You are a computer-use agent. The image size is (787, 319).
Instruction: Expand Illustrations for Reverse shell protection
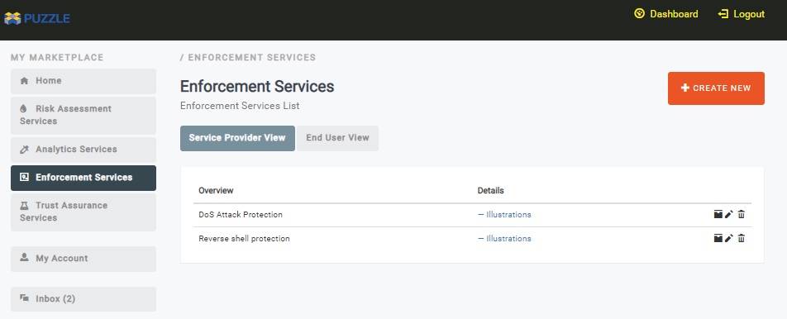pos(504,239)
